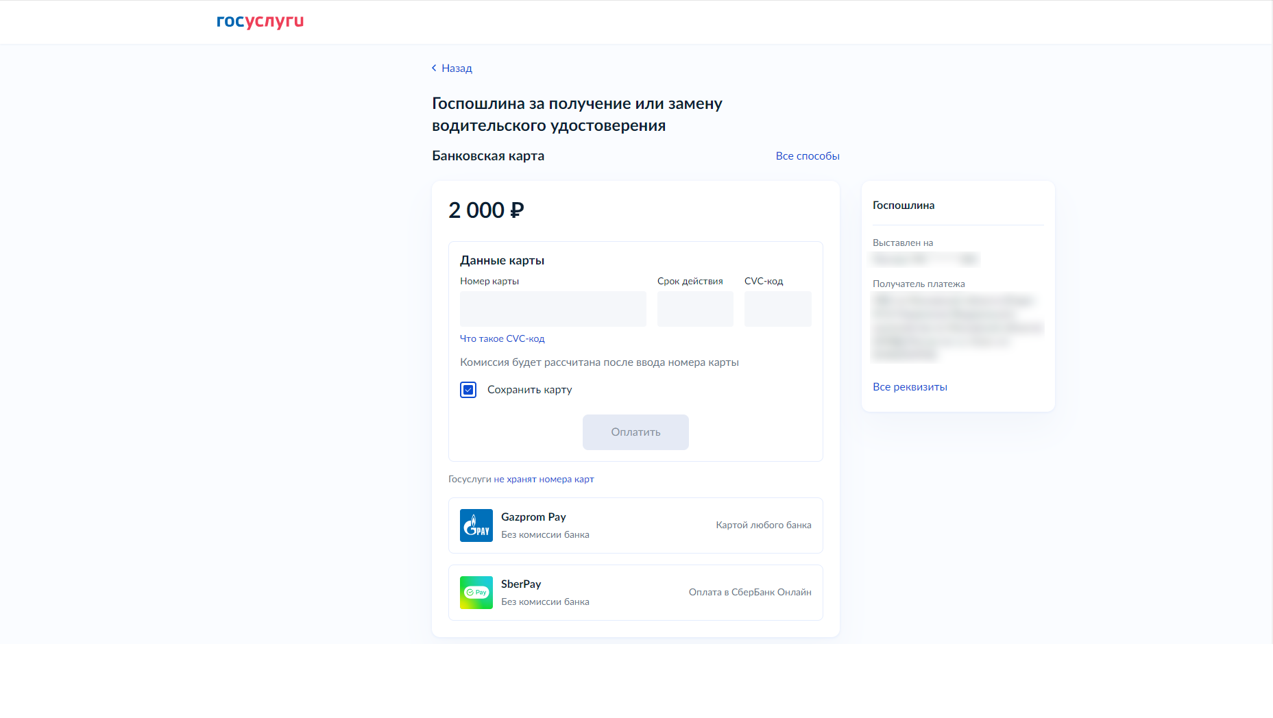Click the Получатель платежа label
Viewport: 1273px width, 718px height.
point(919,284)
